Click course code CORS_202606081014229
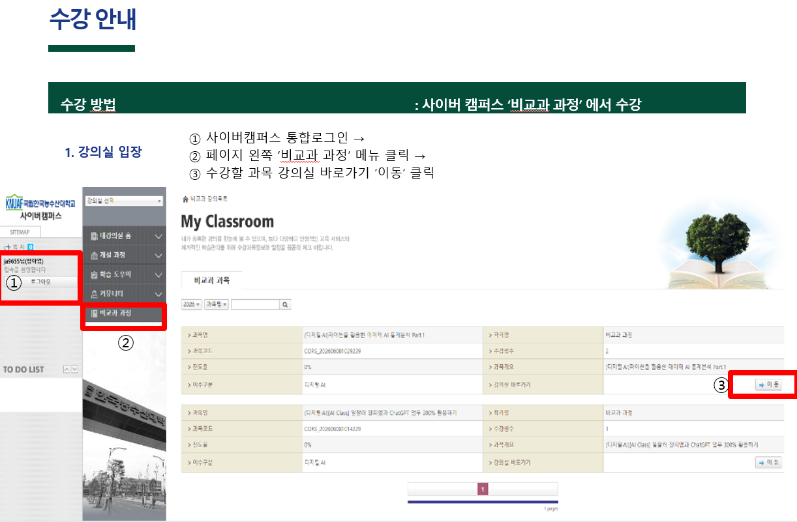 pyautogui.click(x=333, y=429)
